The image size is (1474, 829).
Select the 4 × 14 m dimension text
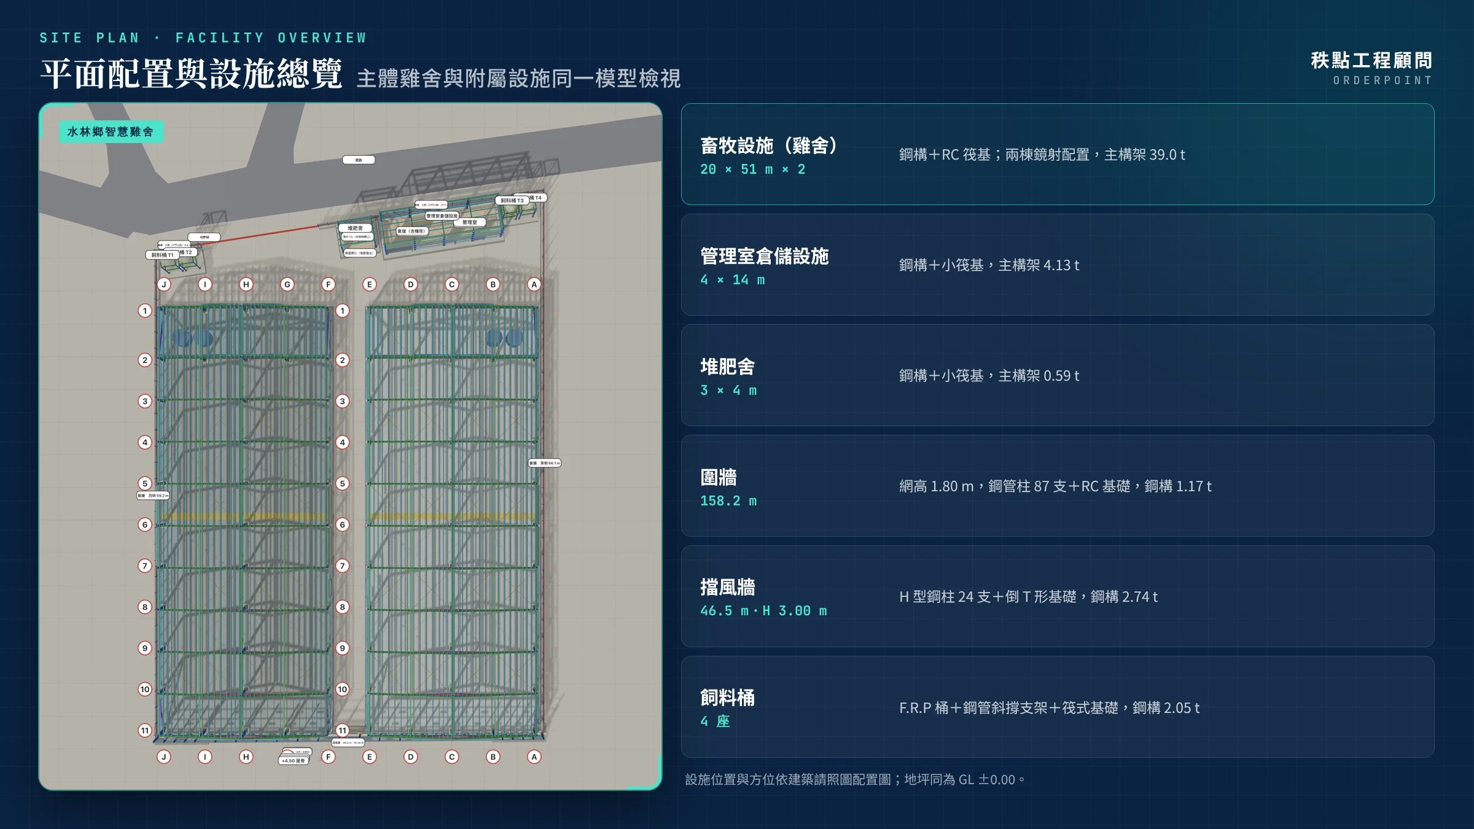pos(733,280)
